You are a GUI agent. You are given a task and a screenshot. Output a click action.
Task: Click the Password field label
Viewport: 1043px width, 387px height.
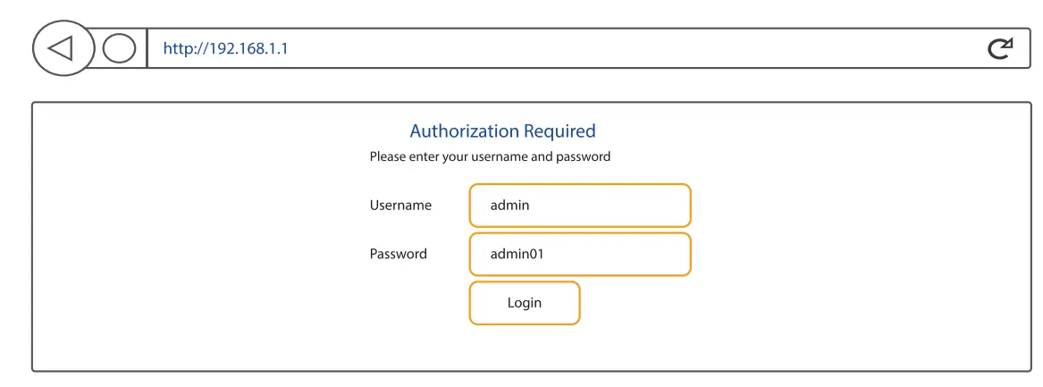[399, 254]
